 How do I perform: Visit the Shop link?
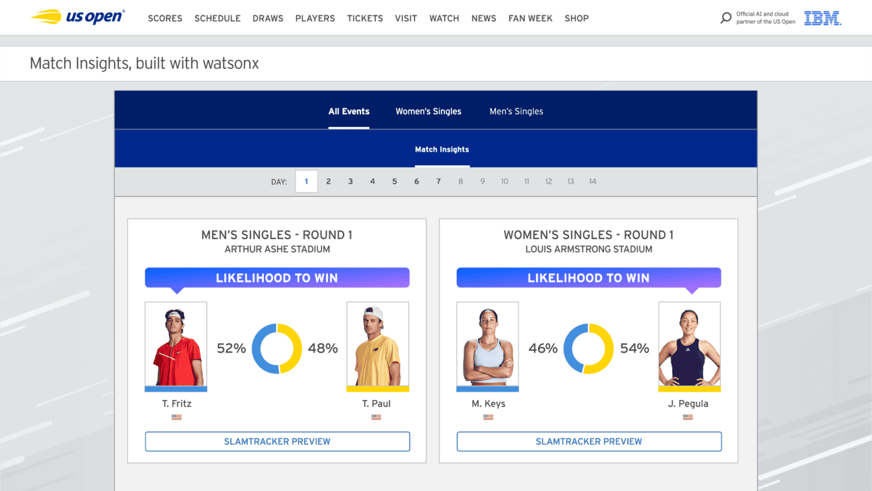click(577, 19)
